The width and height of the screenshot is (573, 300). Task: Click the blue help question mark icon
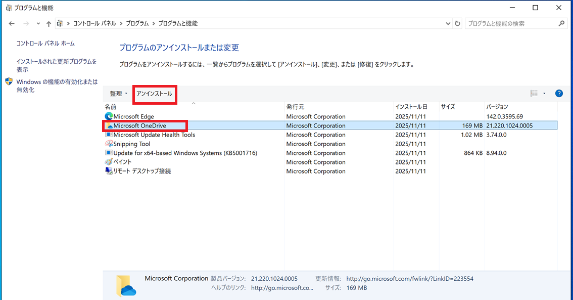click(559, 94)
